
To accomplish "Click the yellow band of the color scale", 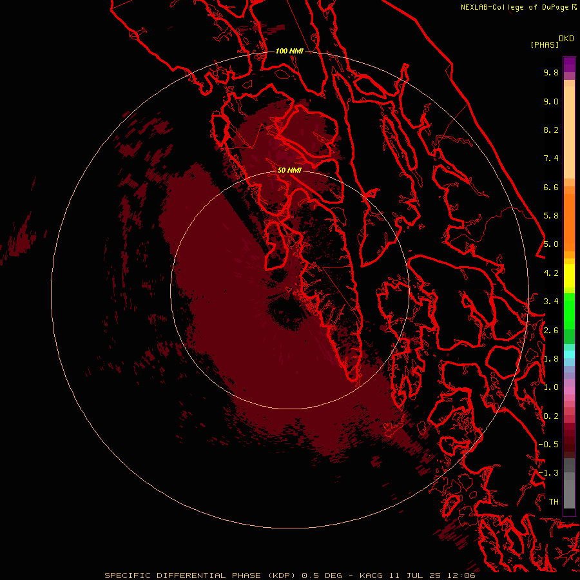I will click(569, 276).
